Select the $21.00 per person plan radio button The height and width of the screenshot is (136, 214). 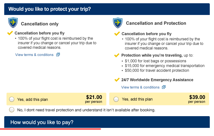pos(12,99)
